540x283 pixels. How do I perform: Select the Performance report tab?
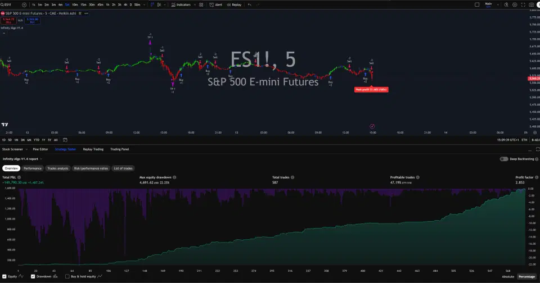pos(33,168)
